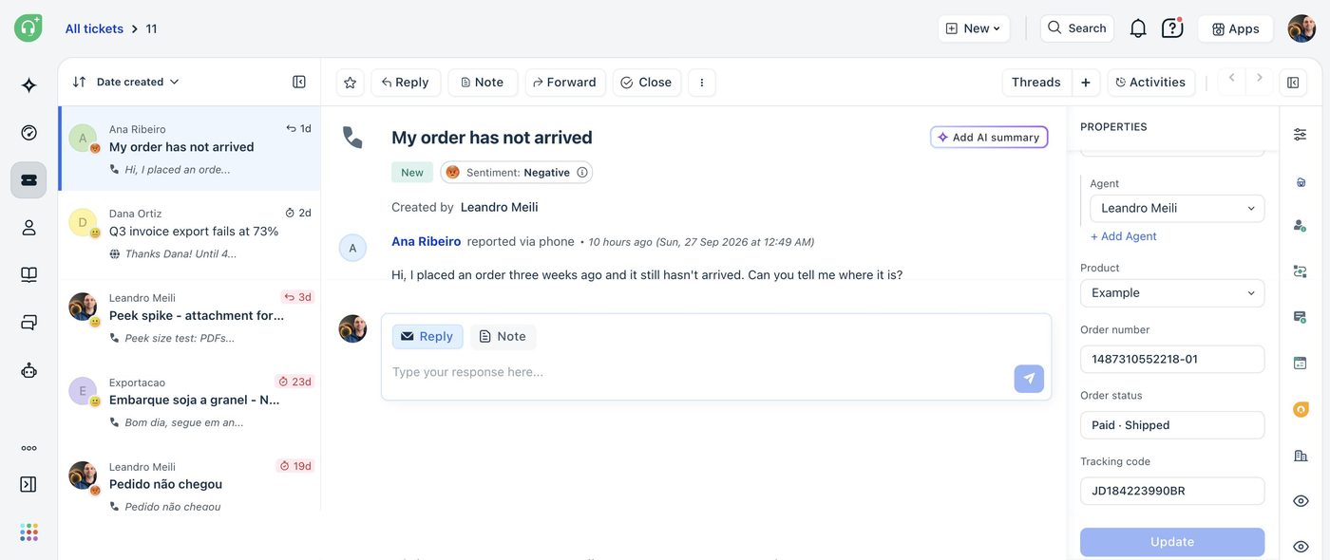Expand the New ticket dropdown
The width and height of the screenshot is (1330, 560).
click(974, 28)
